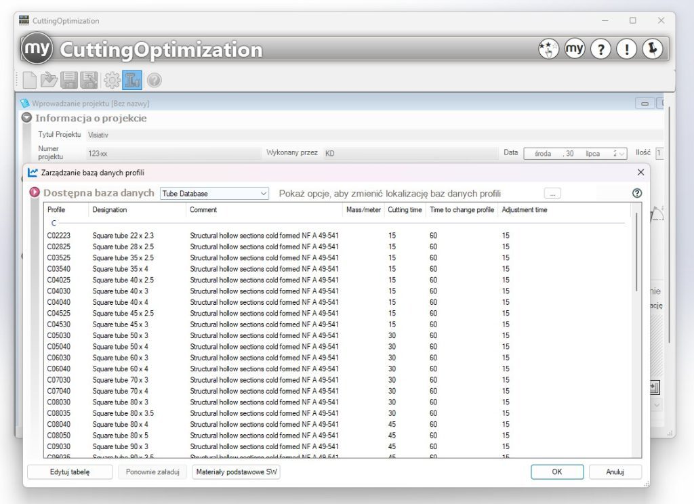Viewport: 694px width, 504px height.
Task: Click the '...' button to change database location
Action: (x=552, y=194)
